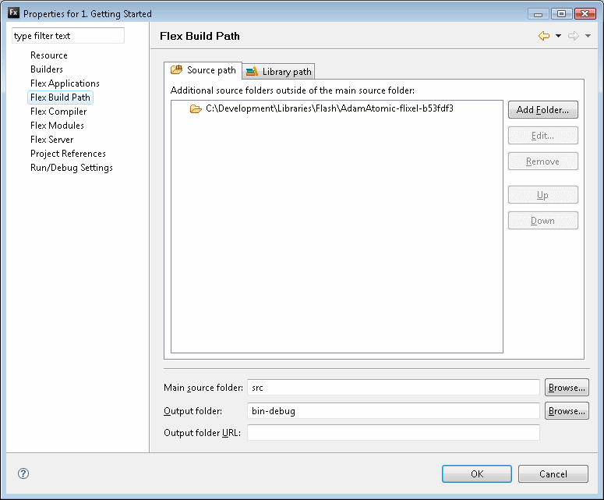Go to the Project References page
The image size is (604, 500).
click(x=68, y=154)
